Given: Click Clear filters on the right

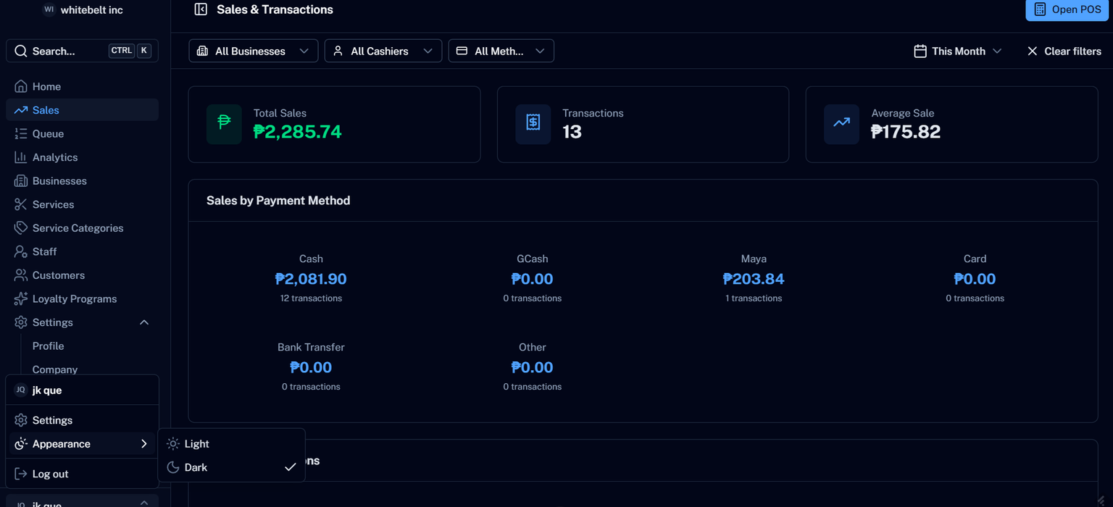Looking at the screenshot, I should [1064, 51].
